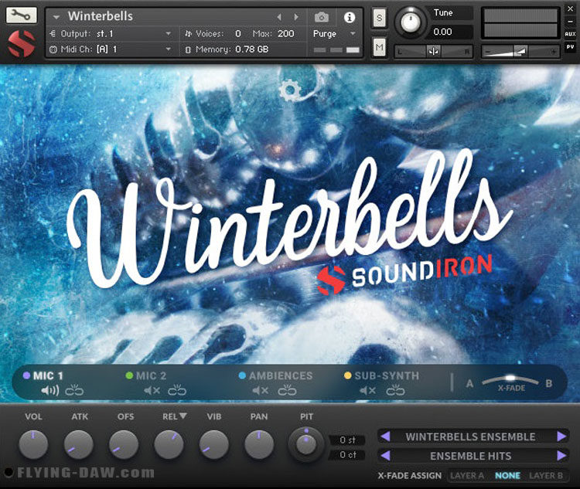Viewport: 580px width, 489px height.
Task: Select next instrument, right of WINTERBELLS ENSEMBLE
Action: click(562, 436)
